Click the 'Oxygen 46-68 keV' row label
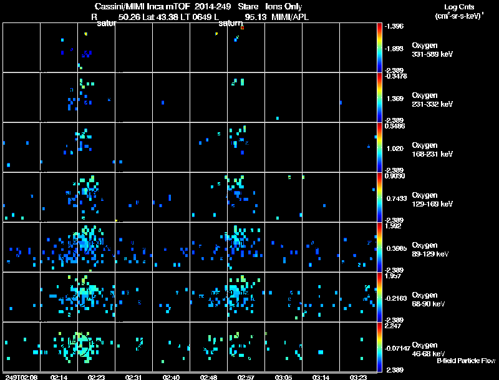The height and width of the screenshot is (380, 499). pyautogui.click(x=429, y=349)
